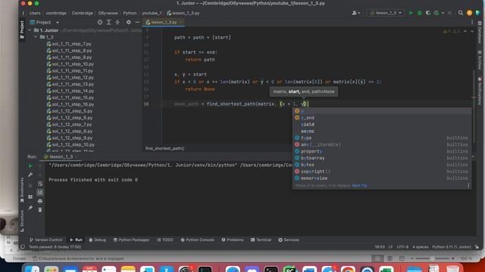Click the find_shortest_path() breadcrumb below the editor
Image resolution: width=485 pixels, height=272 pixels.
[165, 148]
